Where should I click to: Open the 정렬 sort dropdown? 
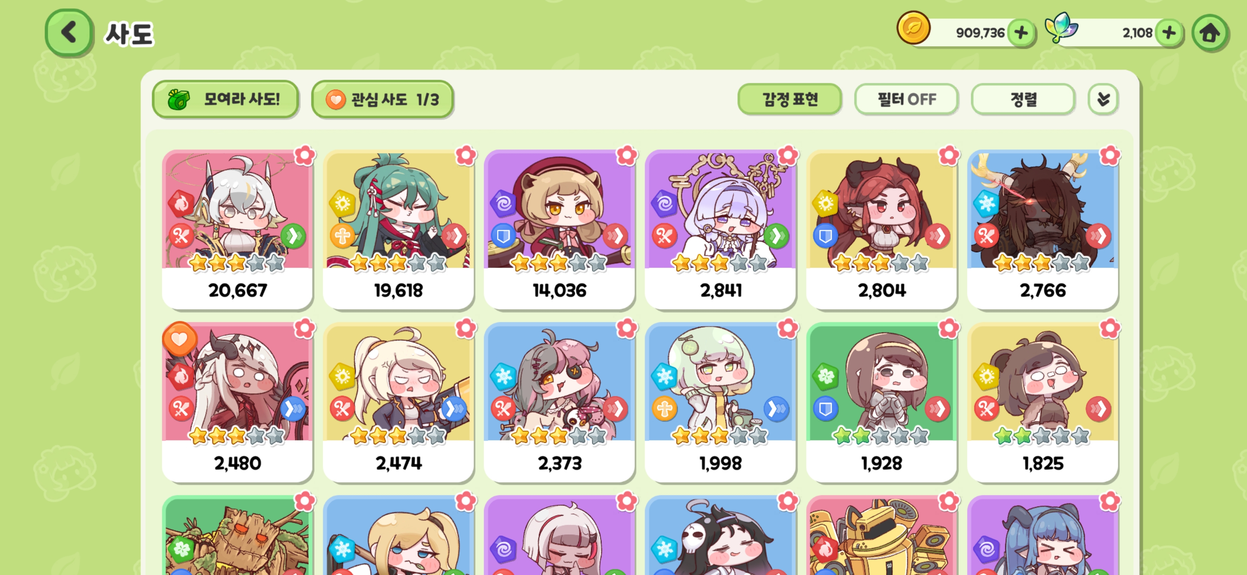coord(1023,99)
